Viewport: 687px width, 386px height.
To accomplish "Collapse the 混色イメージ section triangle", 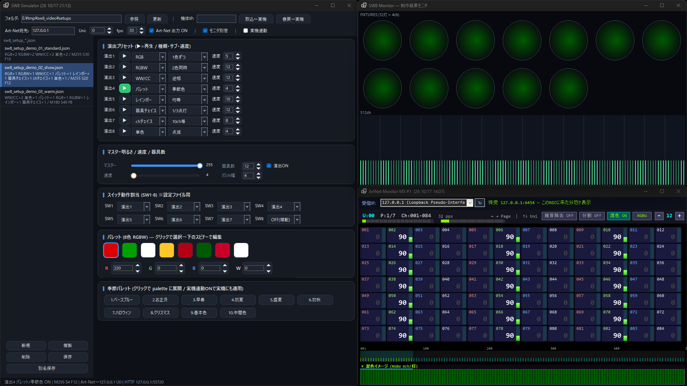I will coord(362,366).
